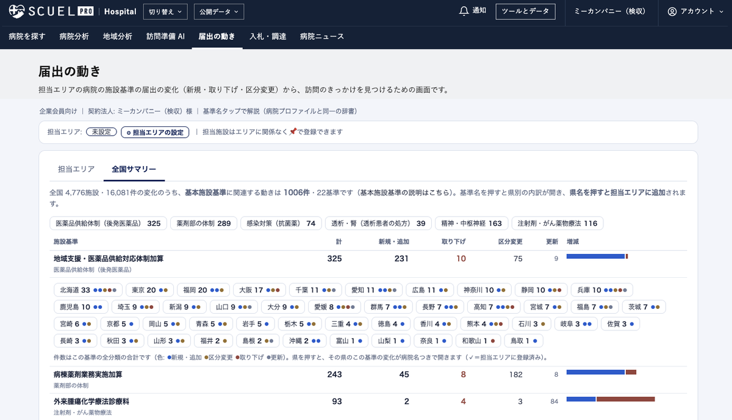Filter by 感染対策（抗菌薬） chip
The width and height of the screenshot is (732, 420).
(281, 223)
